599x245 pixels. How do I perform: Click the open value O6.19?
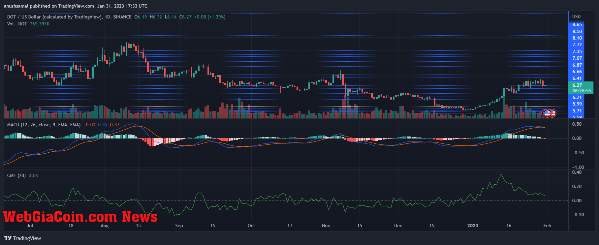coord(141,17)
